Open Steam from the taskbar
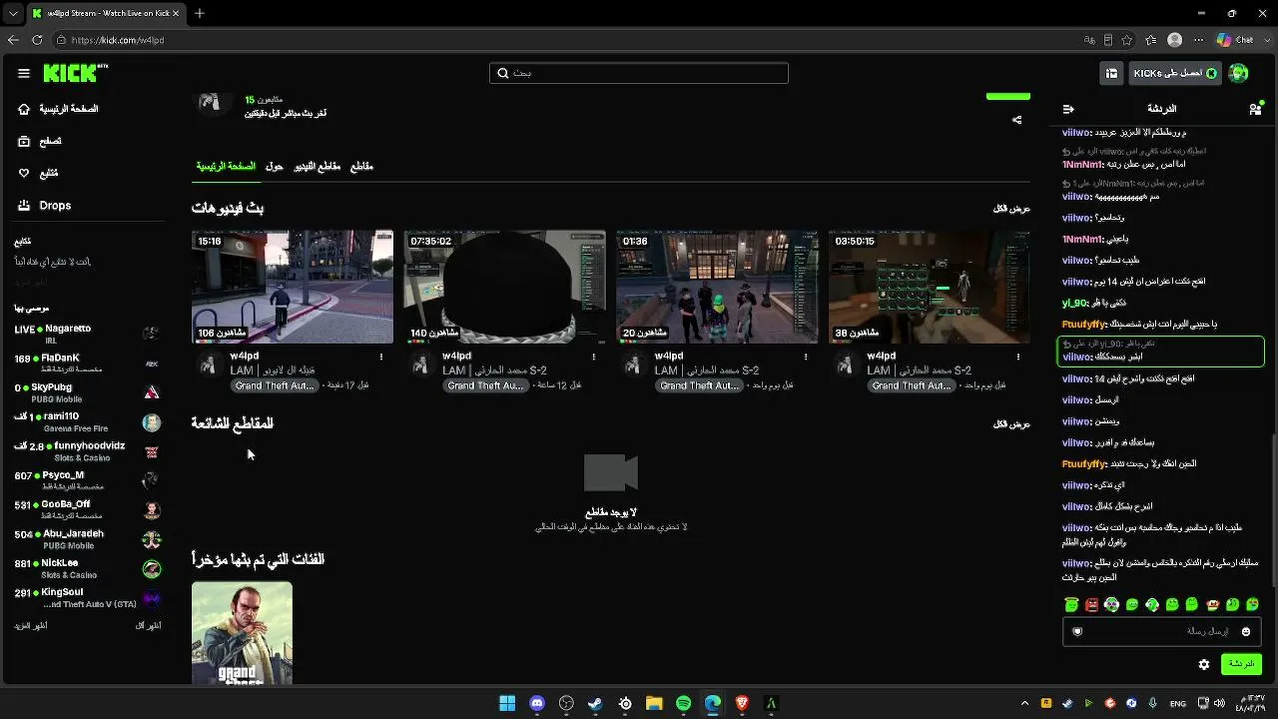1278x719 pixels. click(595, 703)
